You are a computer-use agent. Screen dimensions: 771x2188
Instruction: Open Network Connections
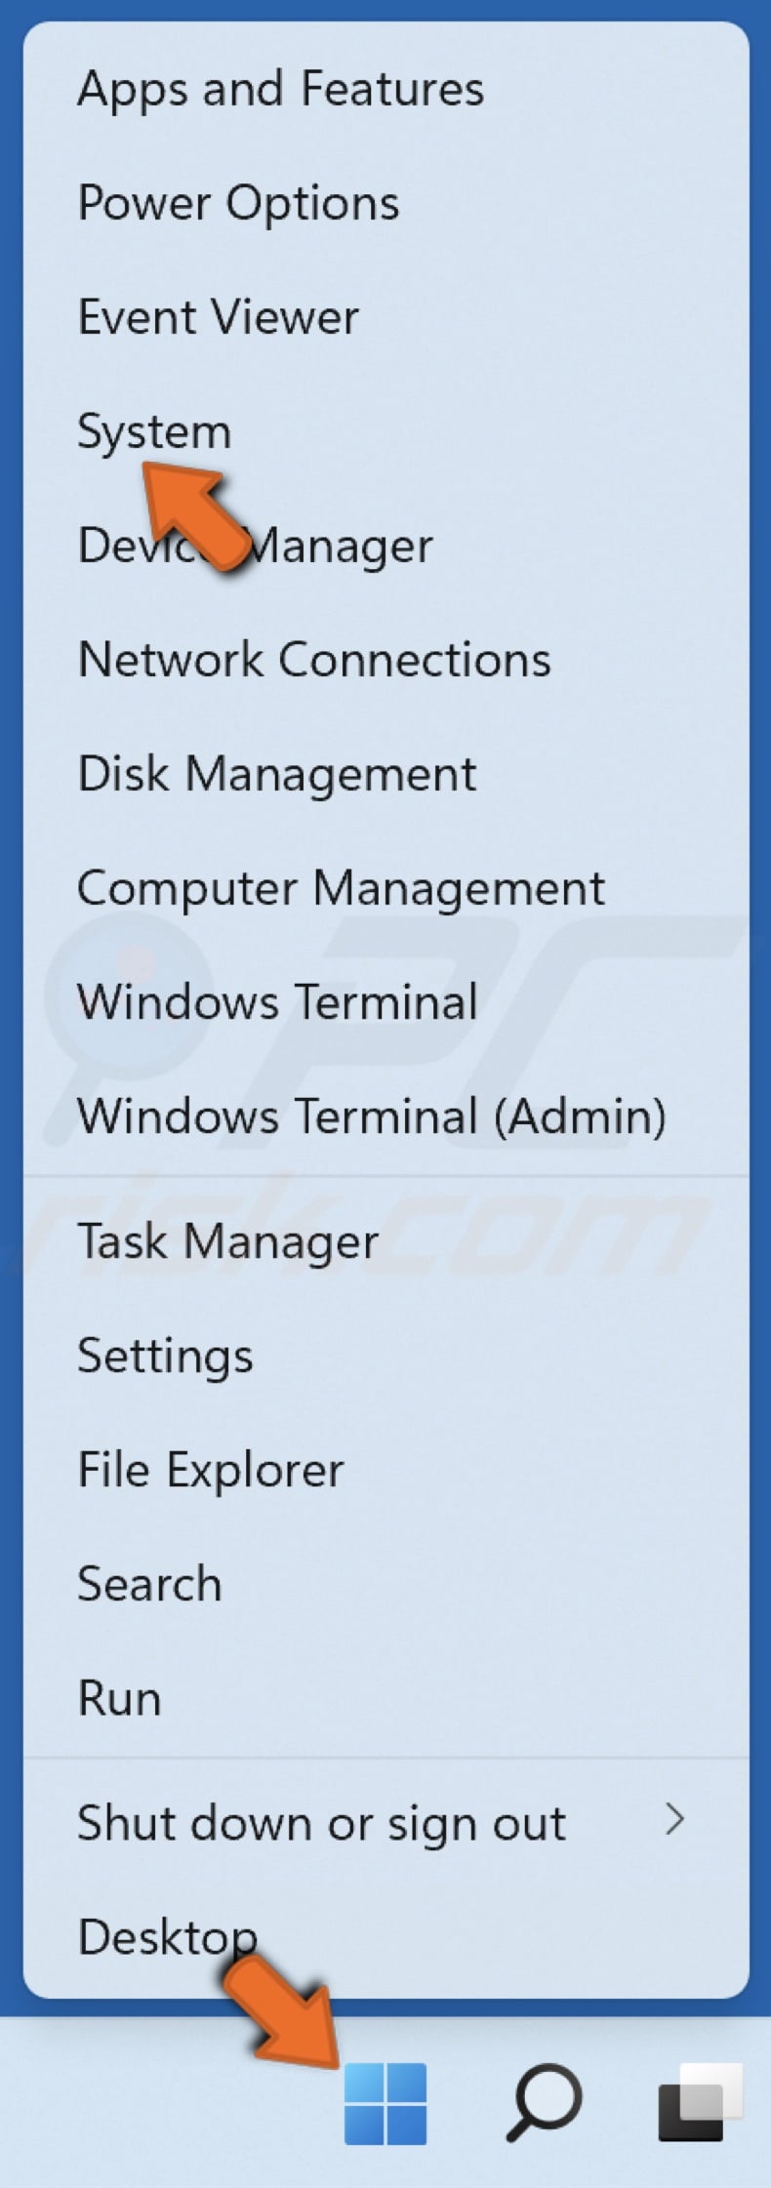point(314,659)
